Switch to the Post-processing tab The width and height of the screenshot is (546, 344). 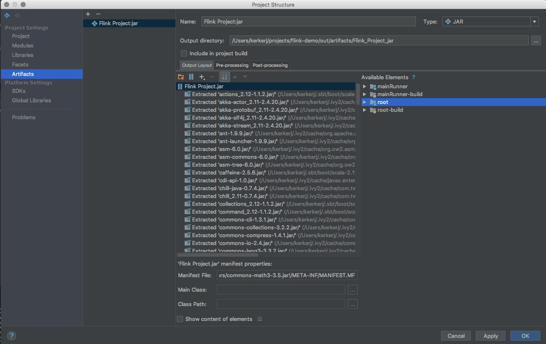coord(270,65)
